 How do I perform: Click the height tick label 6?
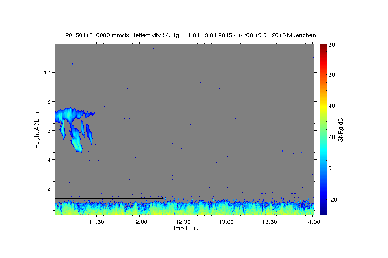[49, 130]
